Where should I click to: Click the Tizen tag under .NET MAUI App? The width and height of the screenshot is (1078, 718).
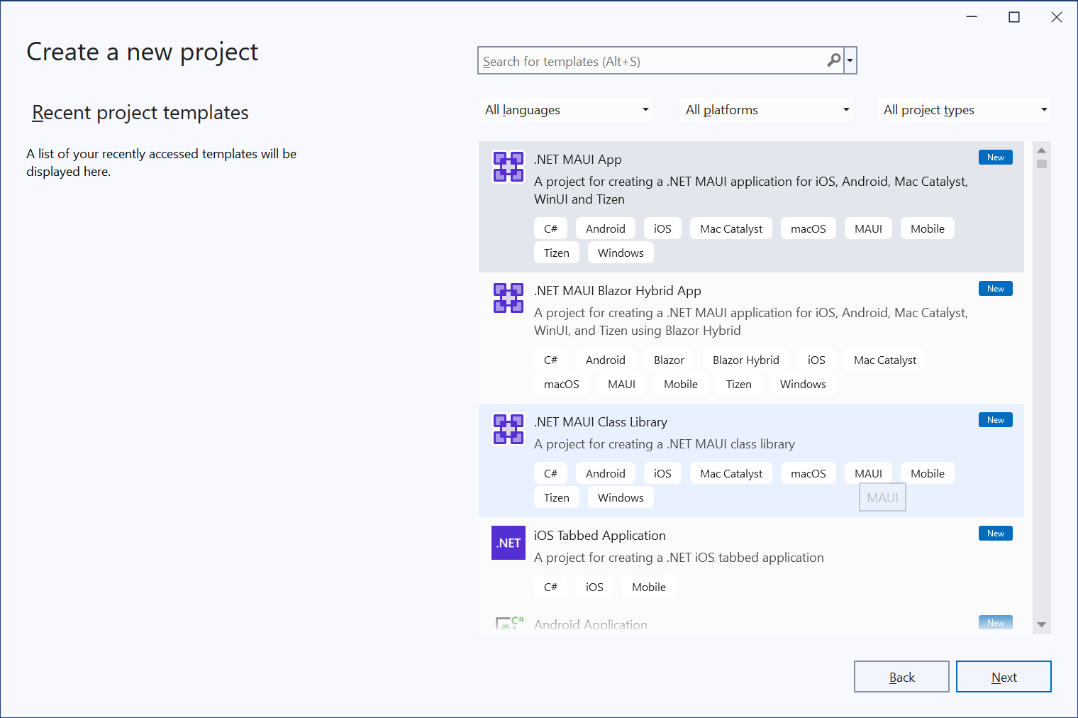[x=557, y=253]
